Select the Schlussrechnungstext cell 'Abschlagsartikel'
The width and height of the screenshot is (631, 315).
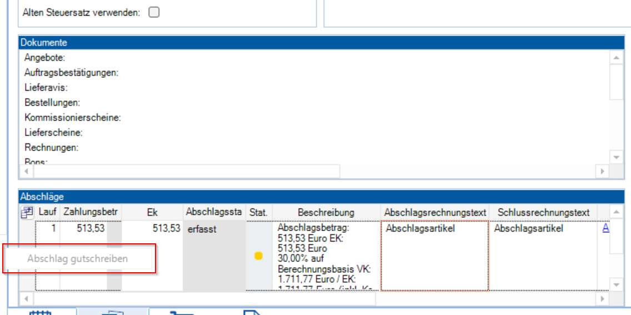point(543,256)
